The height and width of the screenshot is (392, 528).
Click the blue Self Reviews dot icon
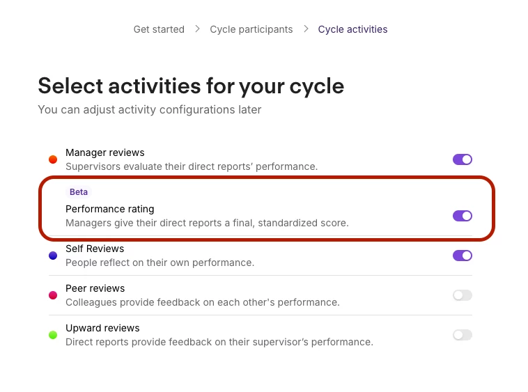(53, 256)
